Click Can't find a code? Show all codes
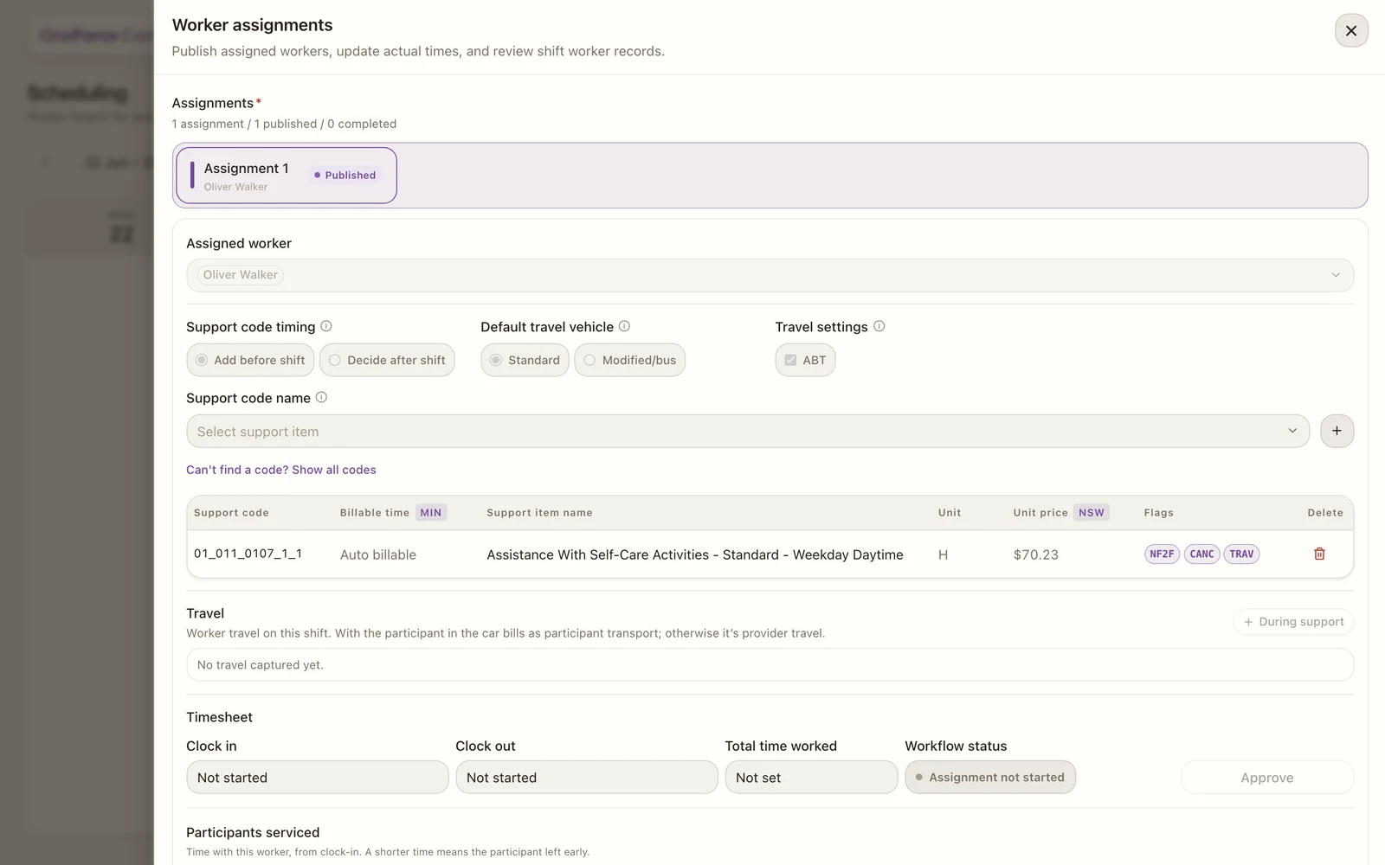Viewport: 1385px width, 865px height. pyautogui.click(x=281, y=470)
